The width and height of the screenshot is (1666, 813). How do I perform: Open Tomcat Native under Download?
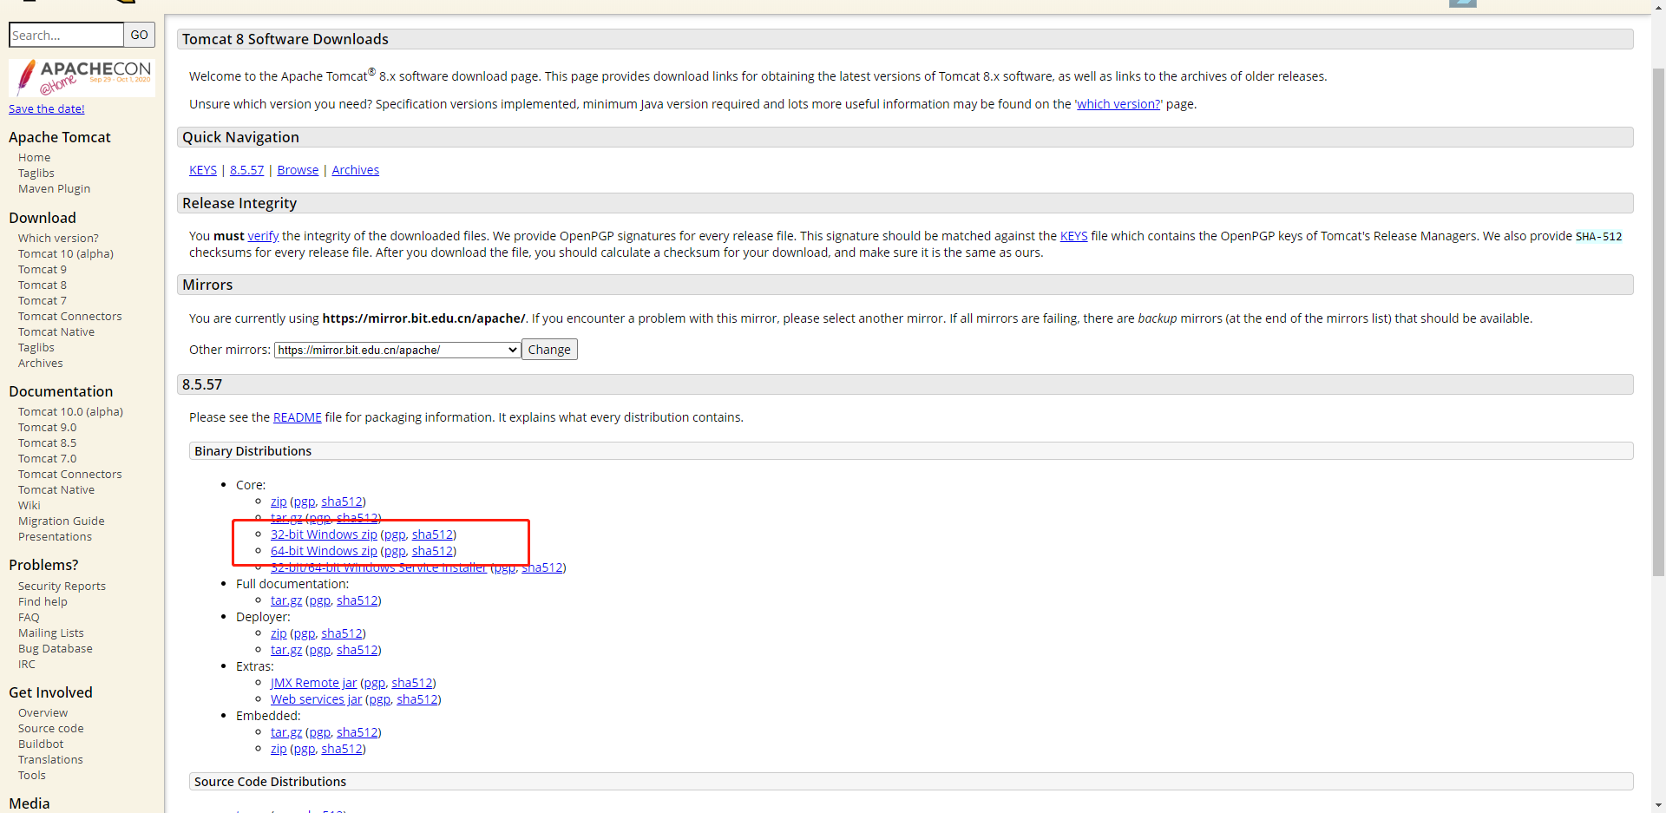[x=56, y=332]
